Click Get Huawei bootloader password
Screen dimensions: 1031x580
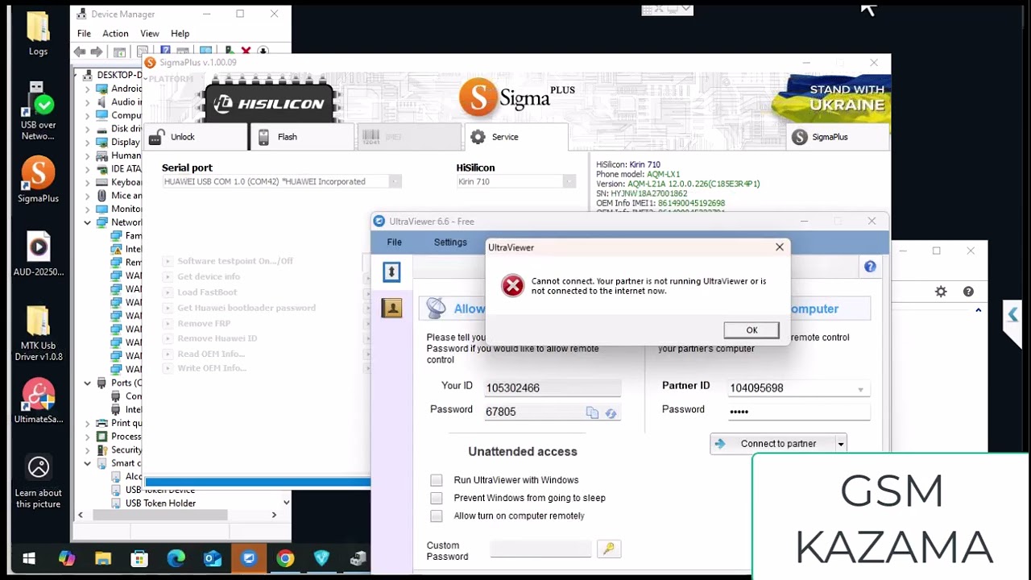246,308
